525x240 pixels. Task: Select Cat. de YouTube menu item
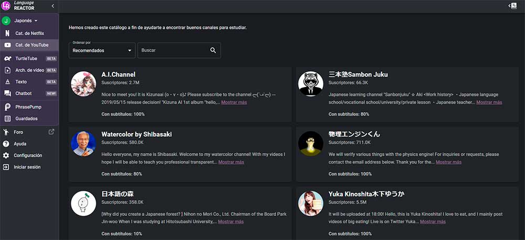click(29, 45)
